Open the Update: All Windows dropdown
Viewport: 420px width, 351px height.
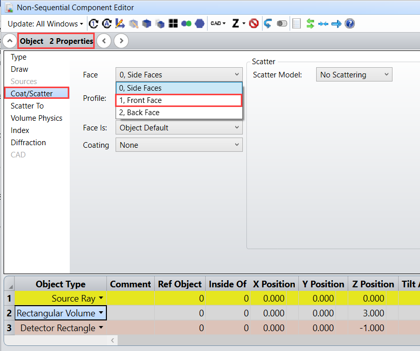[45, 23]
